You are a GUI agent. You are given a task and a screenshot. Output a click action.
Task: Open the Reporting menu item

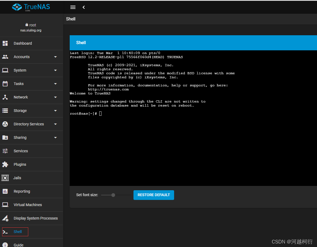tap(31, 191)
